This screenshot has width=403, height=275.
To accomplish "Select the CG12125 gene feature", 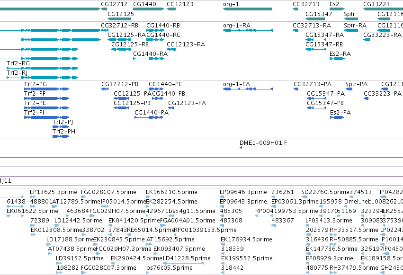I will coord(119,19).
